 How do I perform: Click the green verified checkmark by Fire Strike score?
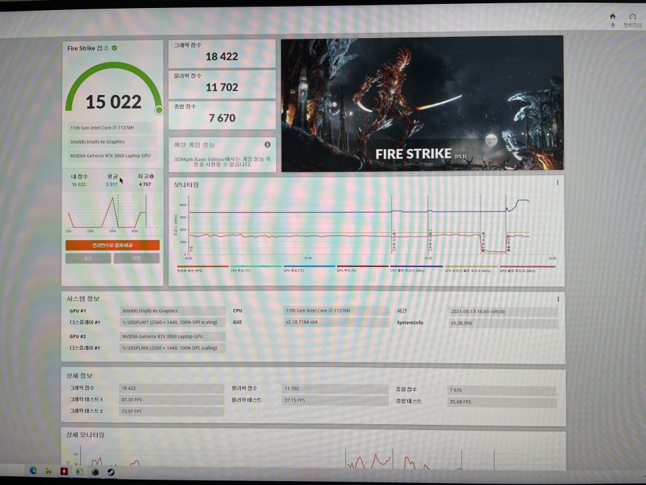(x=114, y=47)
